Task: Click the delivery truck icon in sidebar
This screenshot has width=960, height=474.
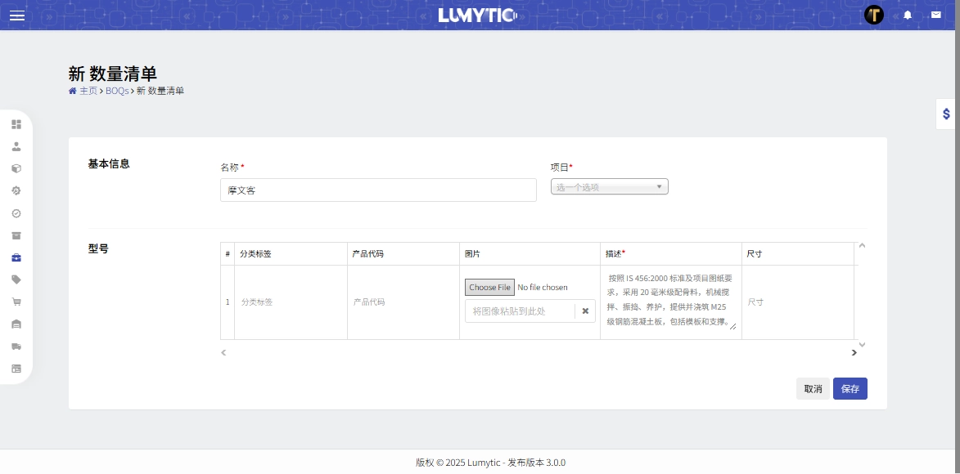Action: (16, 347)
